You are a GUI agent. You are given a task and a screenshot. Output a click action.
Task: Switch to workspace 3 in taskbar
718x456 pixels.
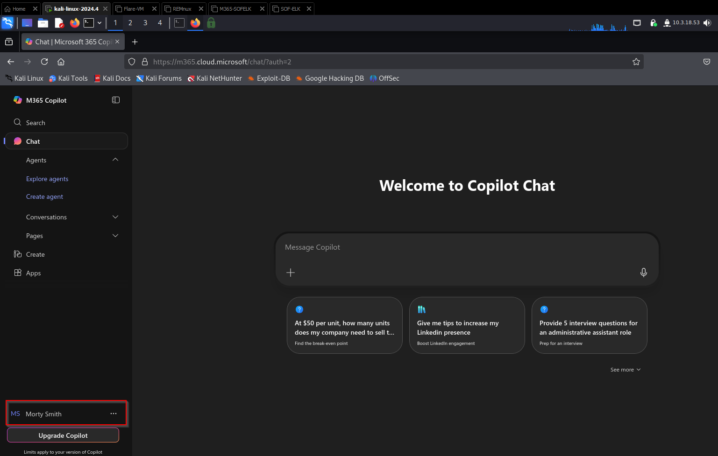click(145, 23)
